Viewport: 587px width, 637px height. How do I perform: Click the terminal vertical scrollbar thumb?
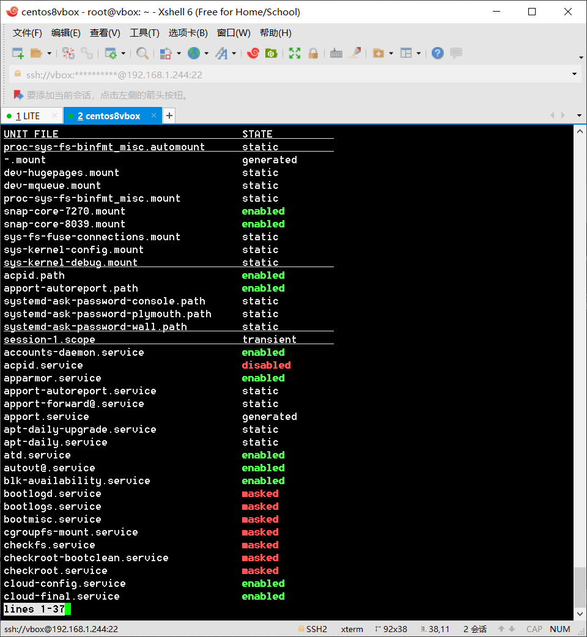[579, 587]
